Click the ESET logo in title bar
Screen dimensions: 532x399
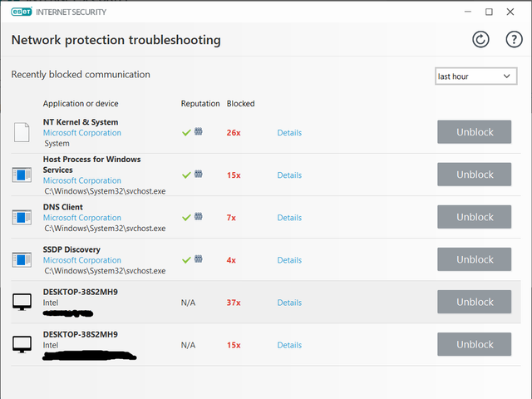click(x=21, y=12)
